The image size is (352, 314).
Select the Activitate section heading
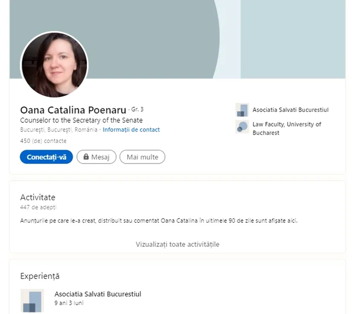38,197
